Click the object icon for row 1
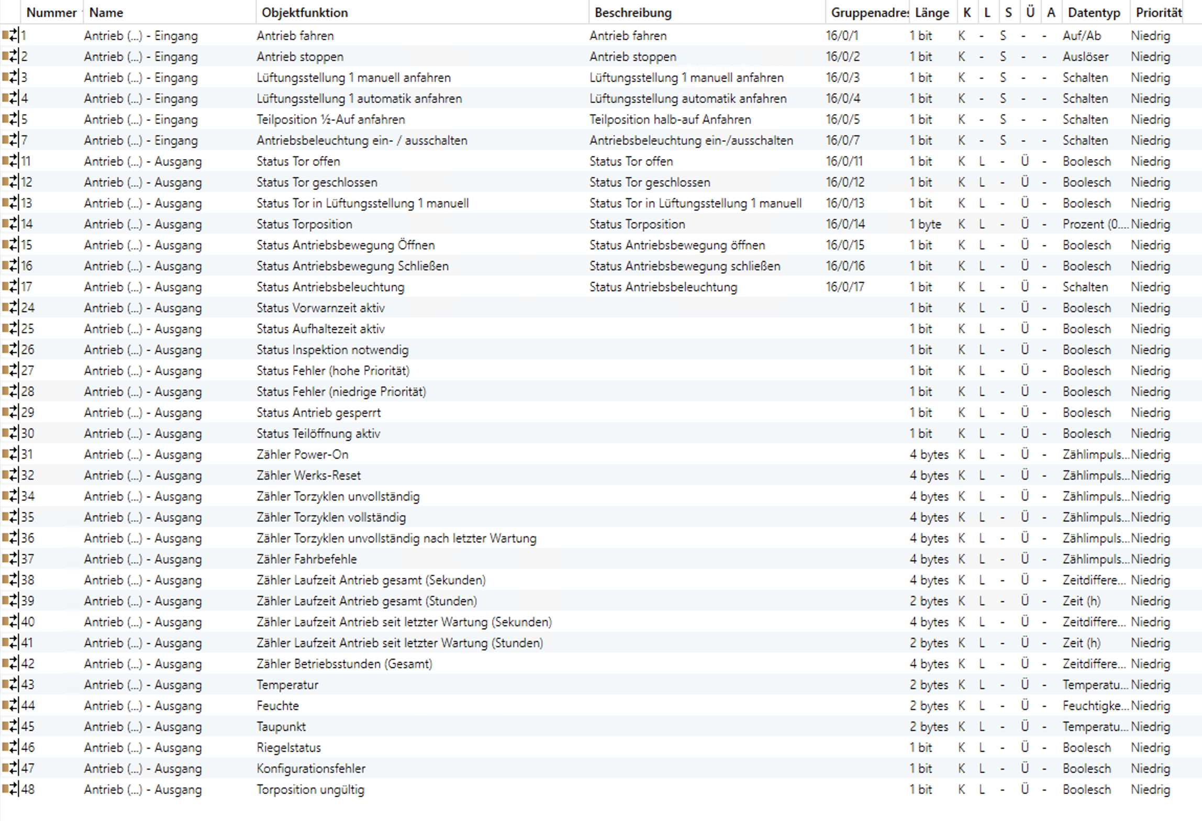 9,36
